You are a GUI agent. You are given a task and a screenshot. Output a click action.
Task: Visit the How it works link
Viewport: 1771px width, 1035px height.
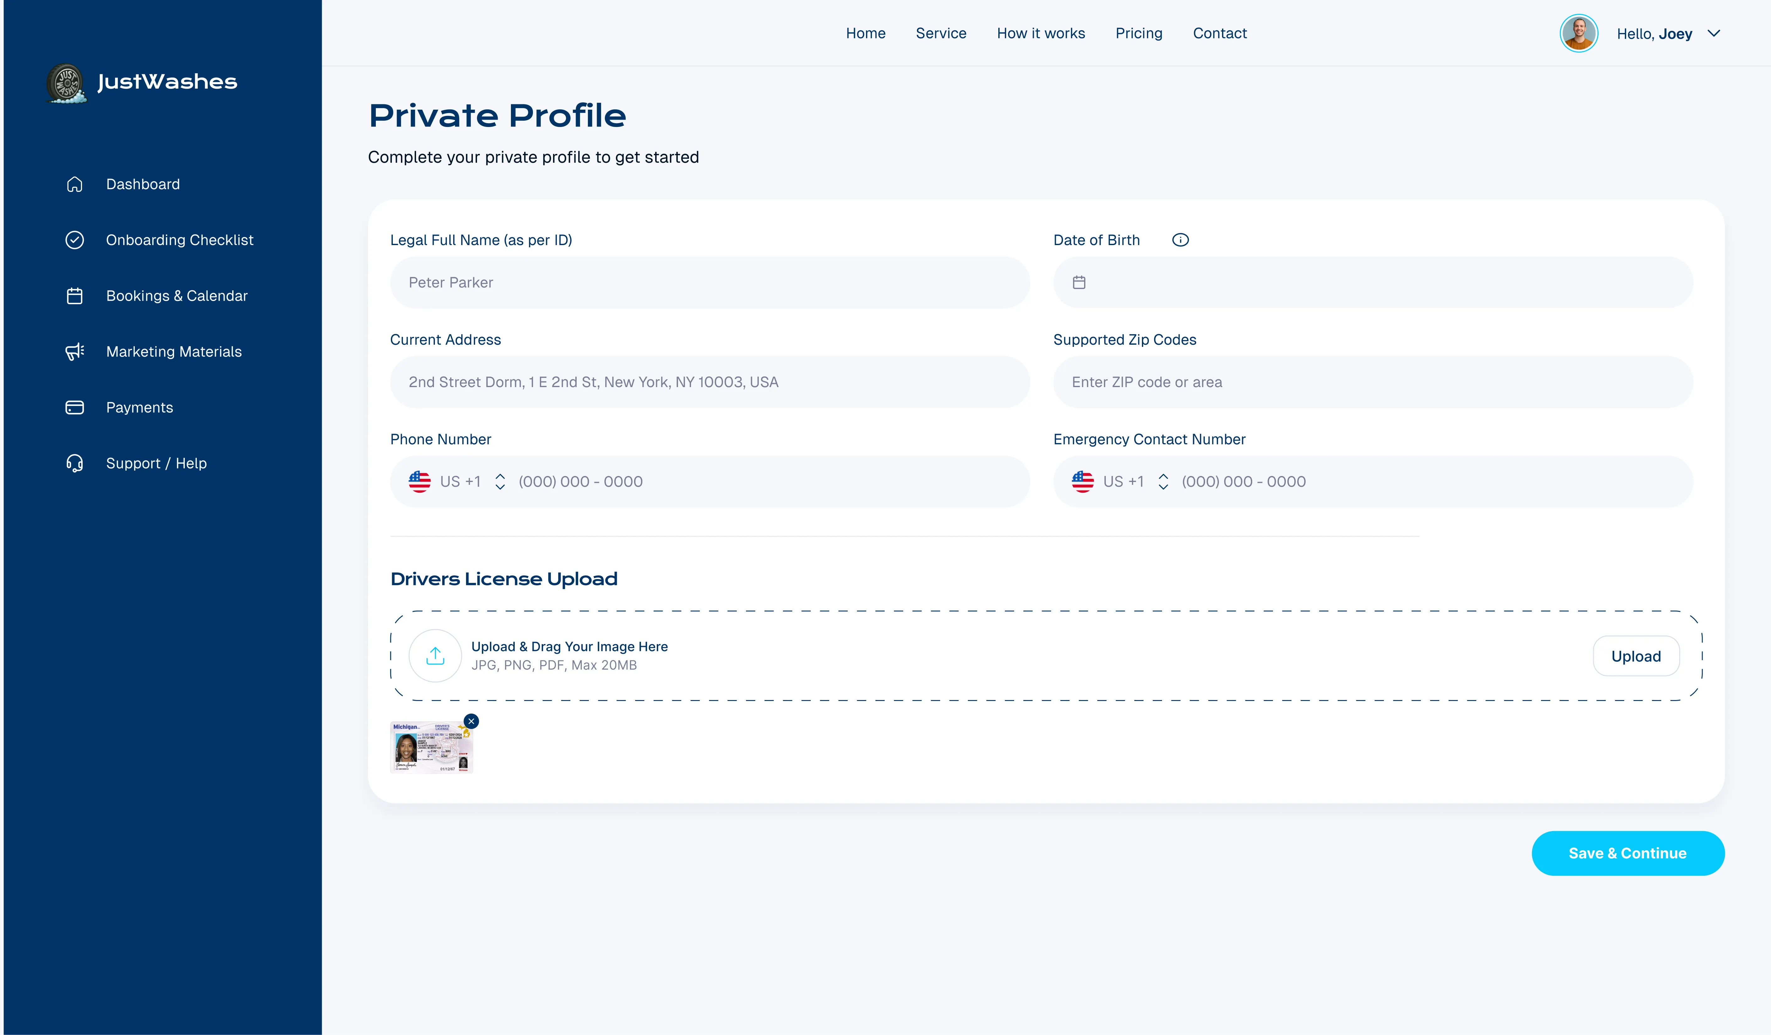click(x=1041, y=33)
